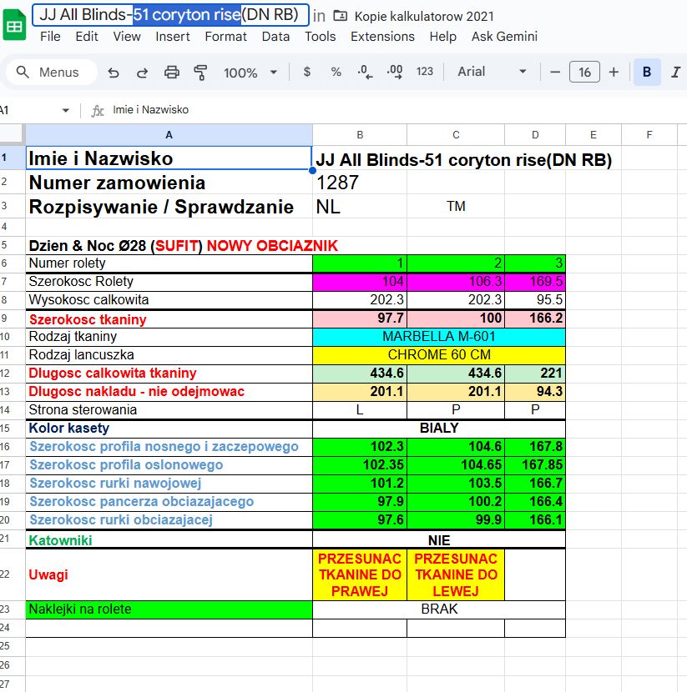Toggle Bold formatting

pyautogui.click(x=646, y=73)
